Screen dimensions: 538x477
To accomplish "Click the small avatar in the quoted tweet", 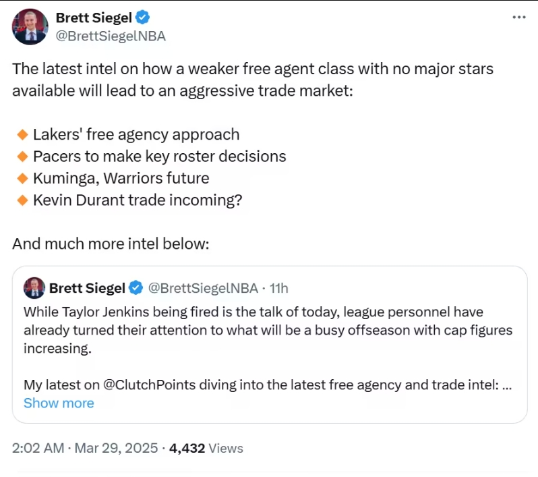I will coord(34,288).
